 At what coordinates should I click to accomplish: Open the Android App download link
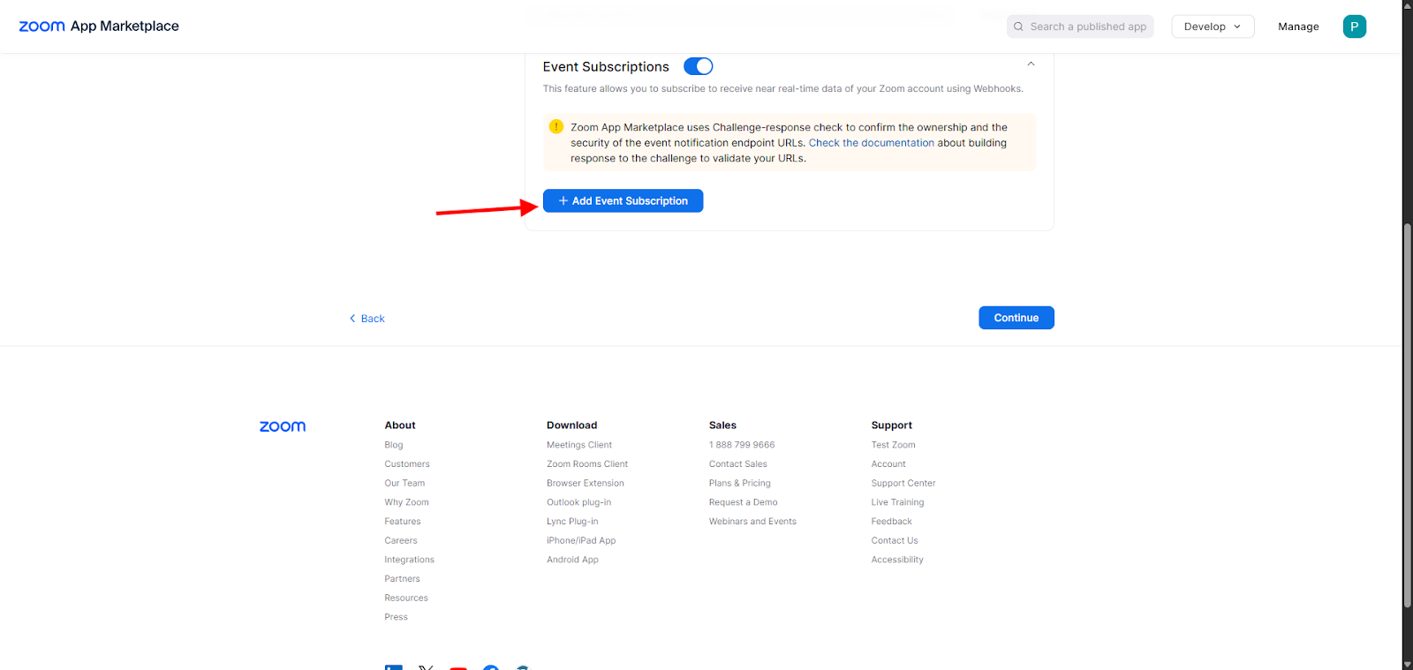[x=572, y=560]
